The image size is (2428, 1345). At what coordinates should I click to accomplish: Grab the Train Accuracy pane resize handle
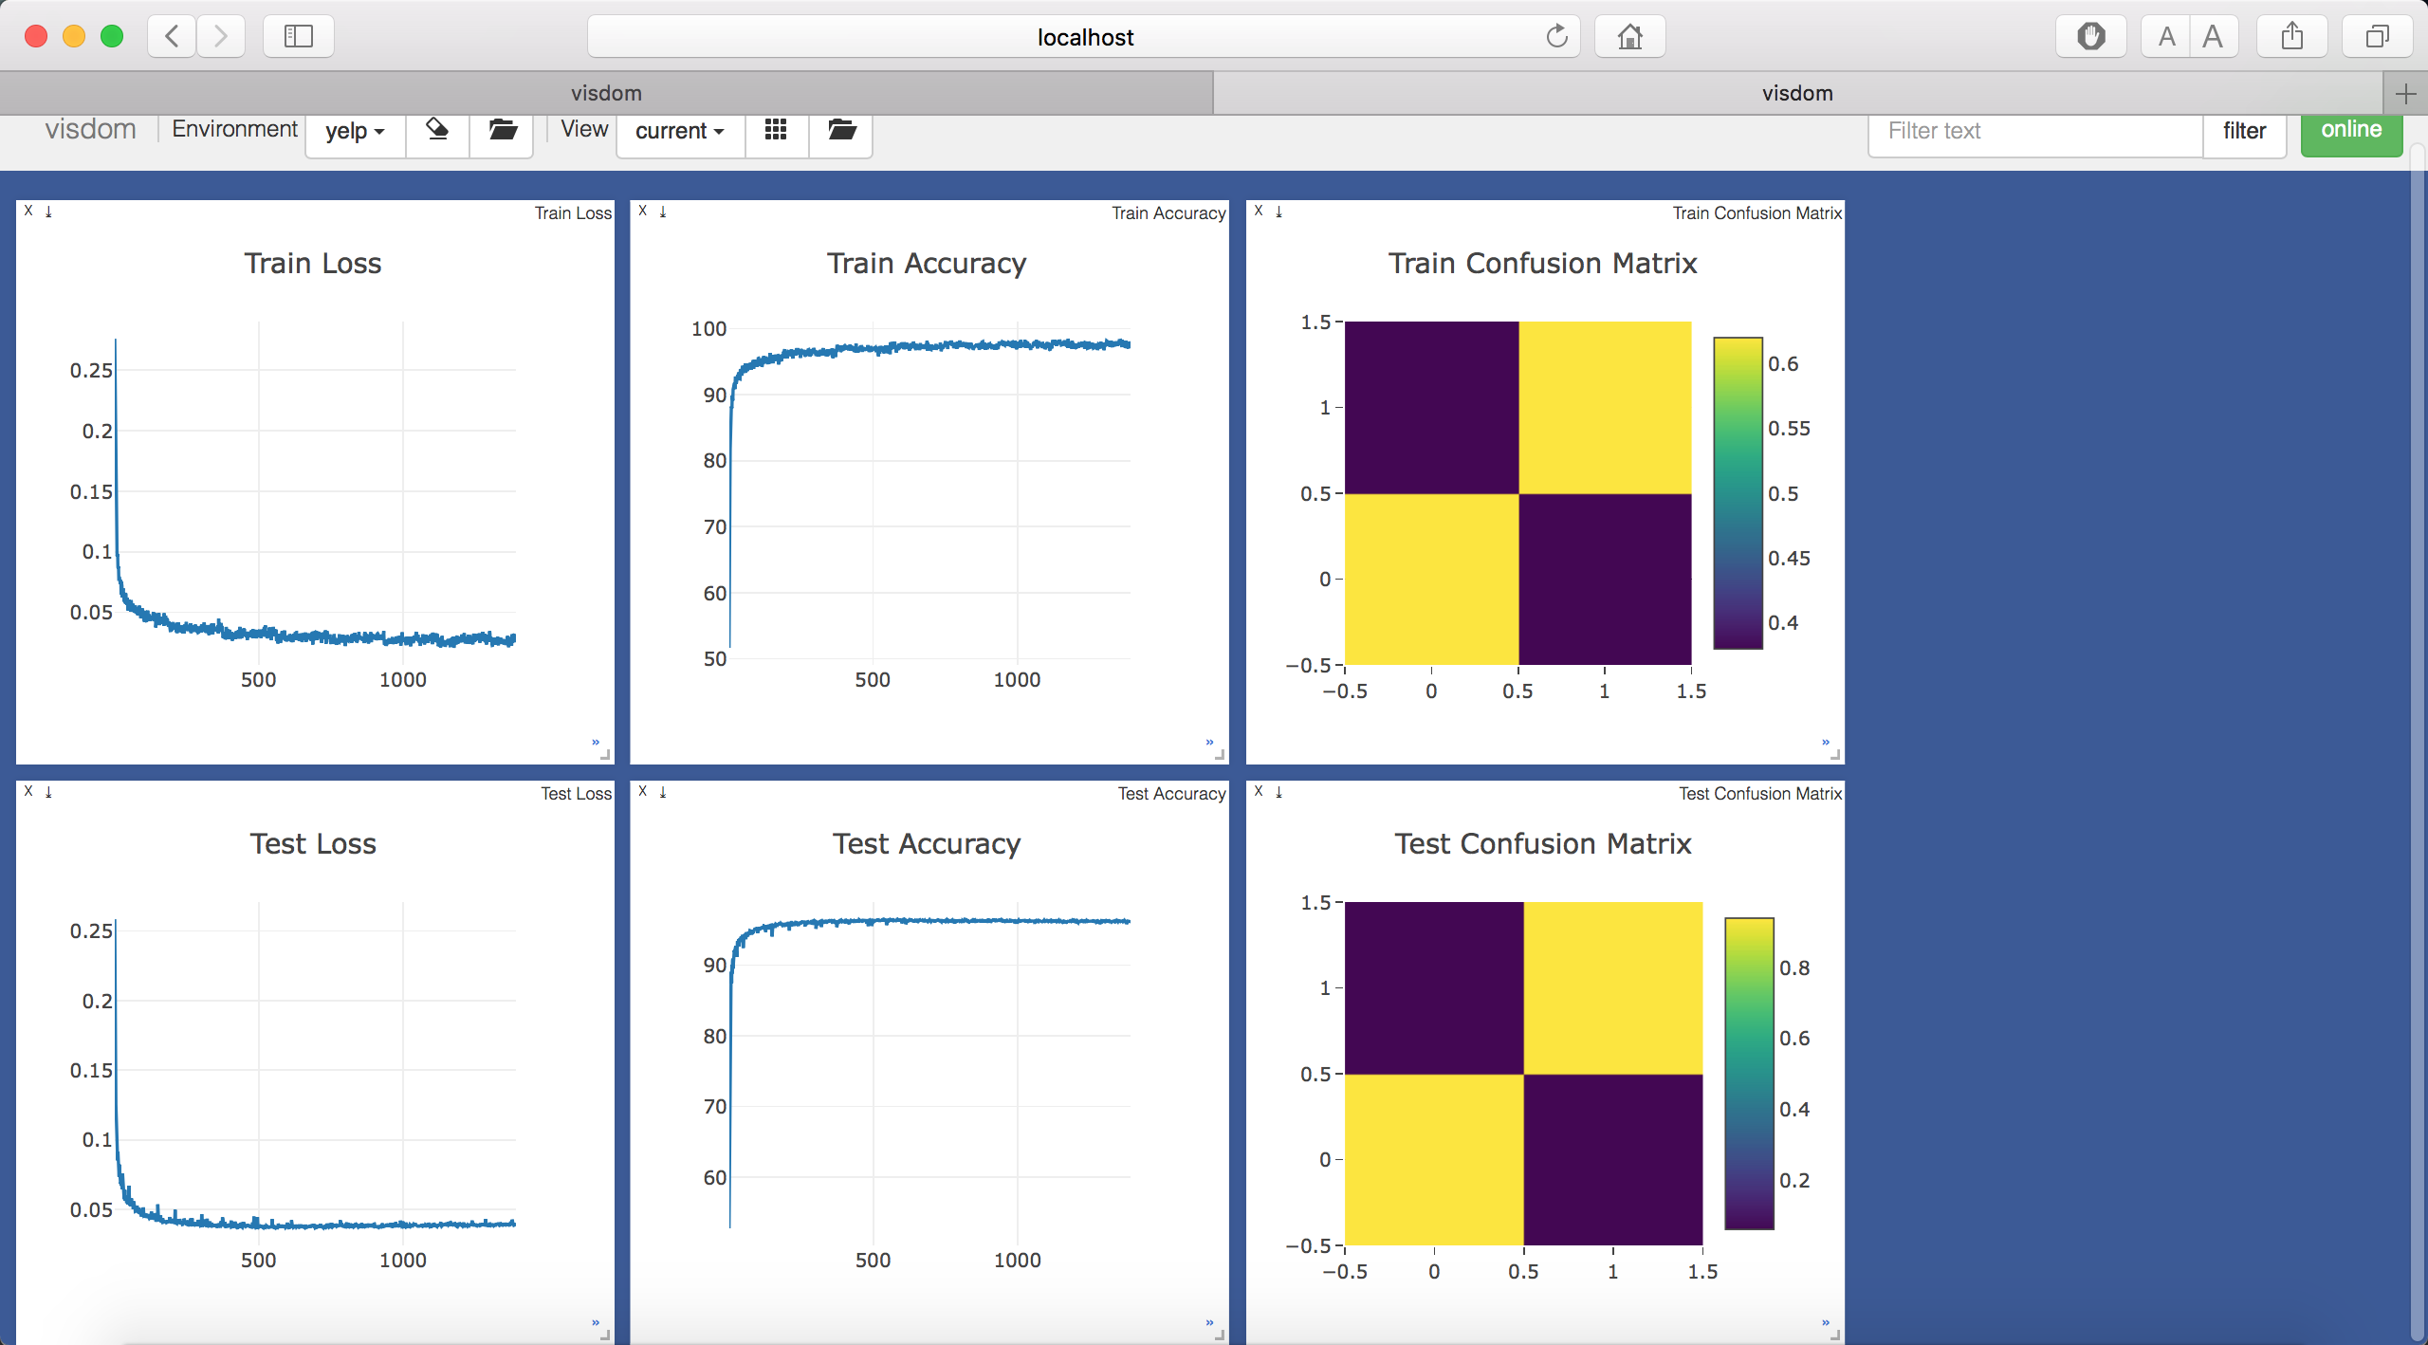1221,756
